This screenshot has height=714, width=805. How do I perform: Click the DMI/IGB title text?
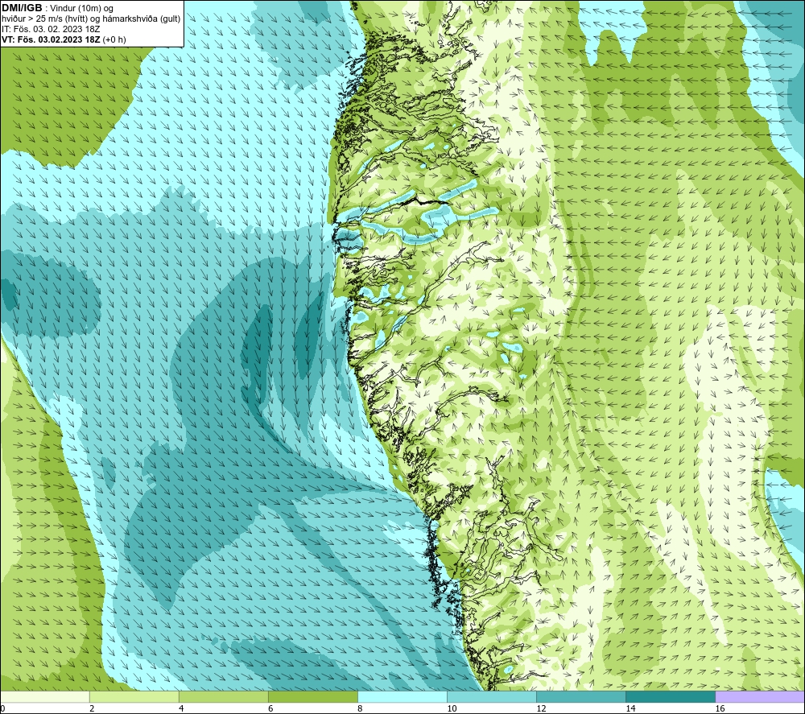[22, 8]
